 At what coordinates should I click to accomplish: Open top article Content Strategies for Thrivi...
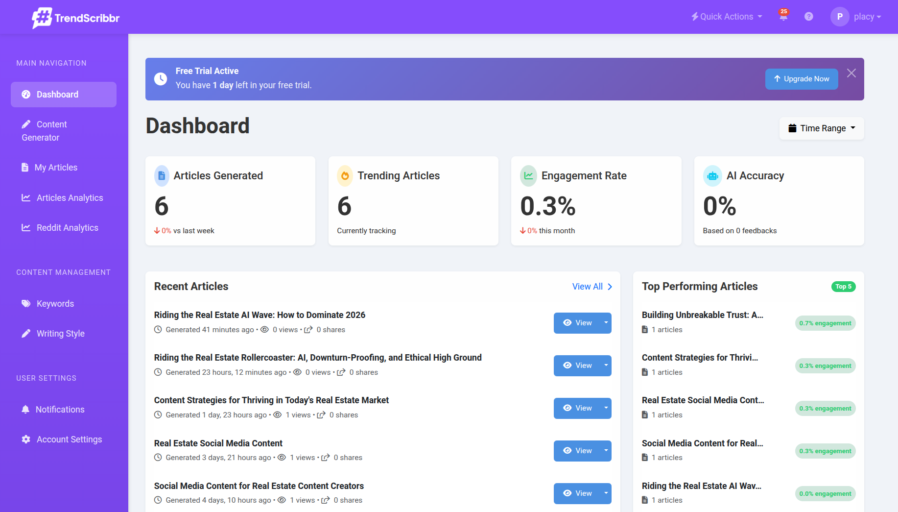(x=700, y=358)
